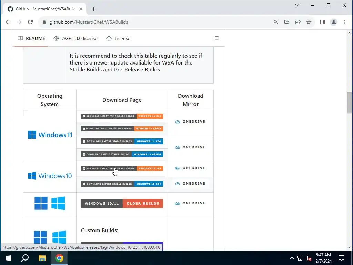Switch to README tab
Screen dimensions: 353x265
(31, 38)
